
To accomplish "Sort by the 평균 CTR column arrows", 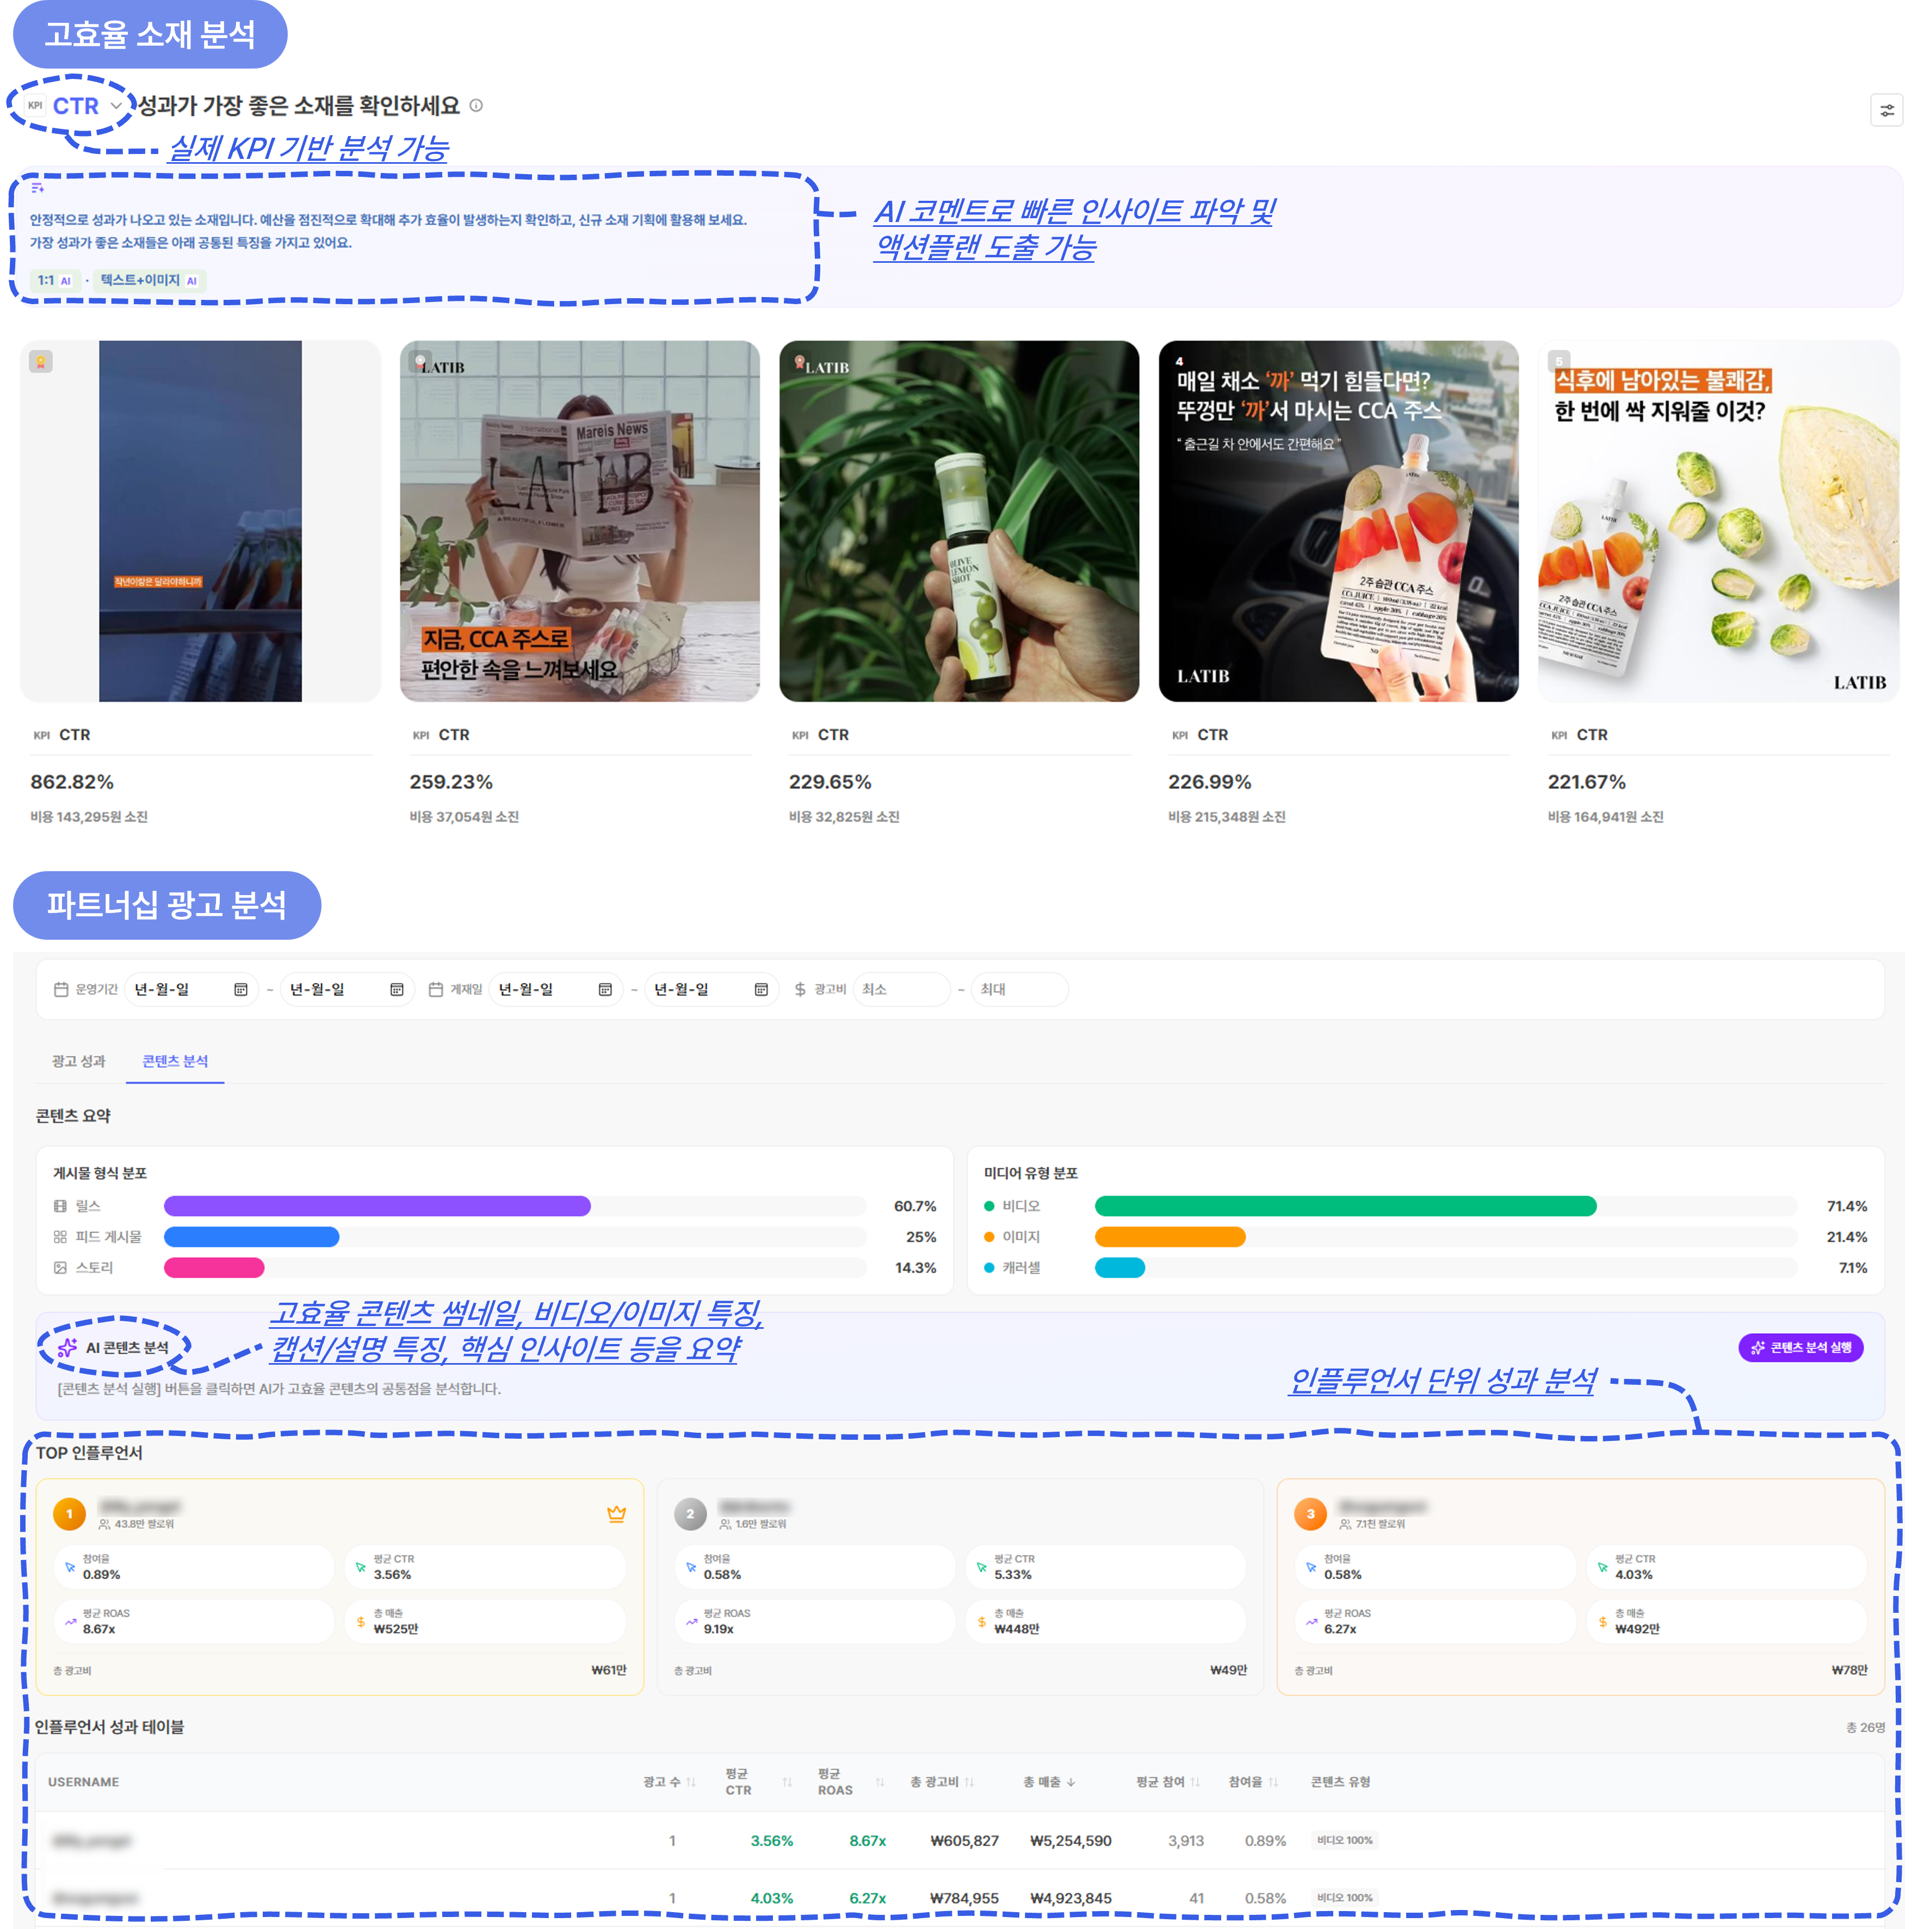I will click(x=787, y=1782).
